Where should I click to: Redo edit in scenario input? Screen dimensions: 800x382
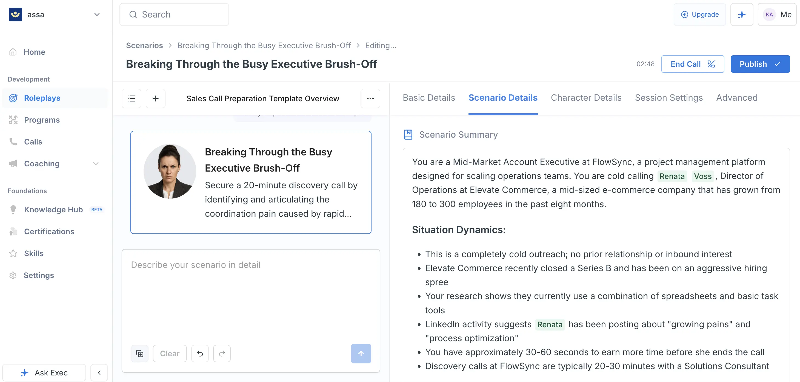pyautogui.click(x=222, y=354)
